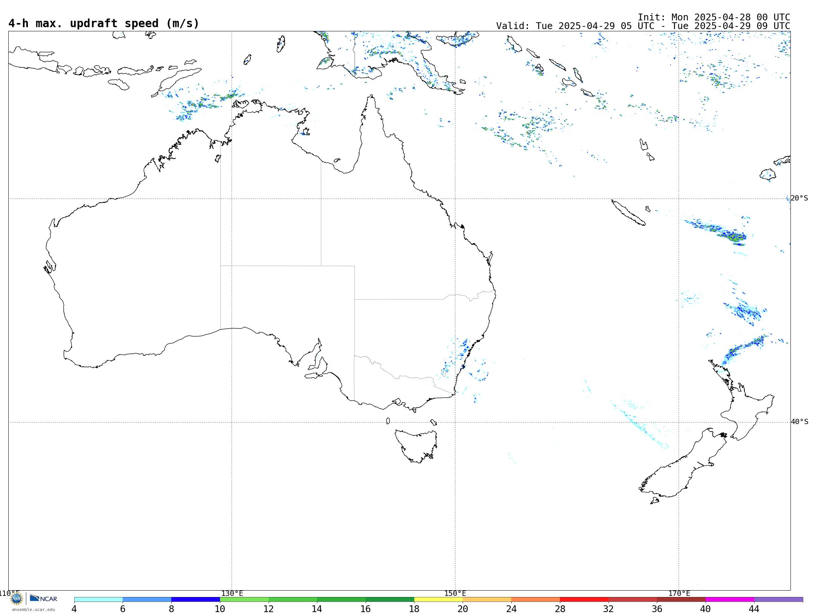Click the colorbar tick label '8'

click(x=171, y=609)
